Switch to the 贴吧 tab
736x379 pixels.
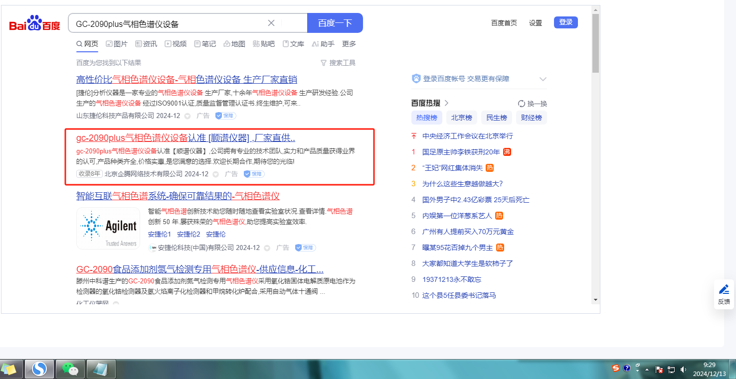click(x=264, y=44)
